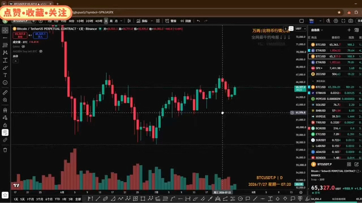Click the compare add symbol plus icon
Image resolution: width=362 pixels, height=203 pixels.
(x=41, y=21)
